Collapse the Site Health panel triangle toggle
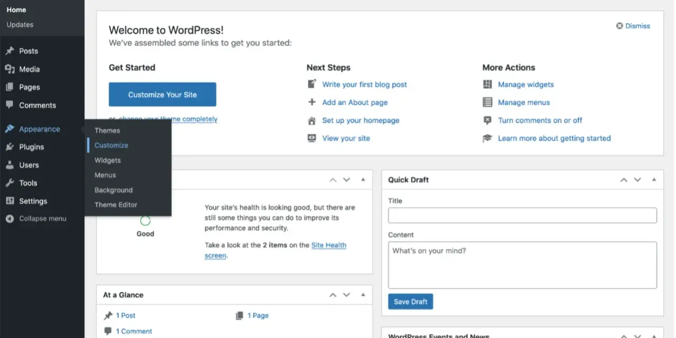The image size is (676, 338). coord(363,180)
